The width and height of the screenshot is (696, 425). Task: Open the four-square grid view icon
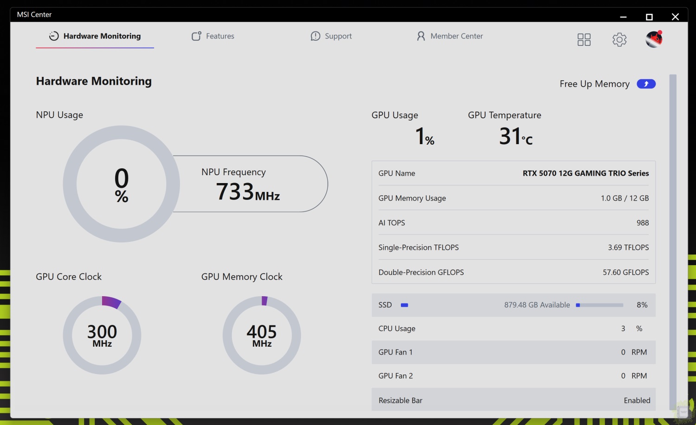point(584,39)
